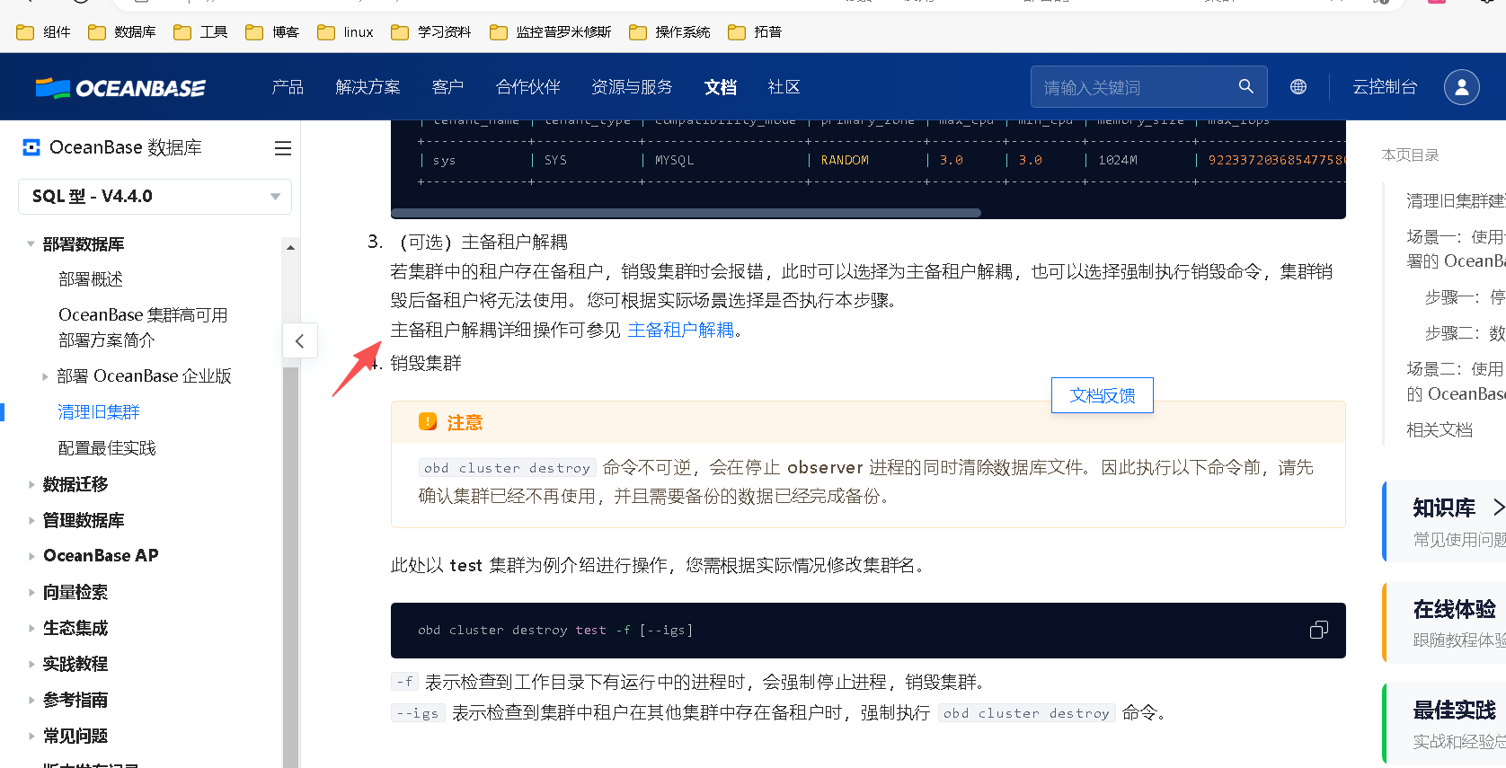Click the OceanBase 数据库 sidebar title
The image size is (1506, 768).
point(126,147)
